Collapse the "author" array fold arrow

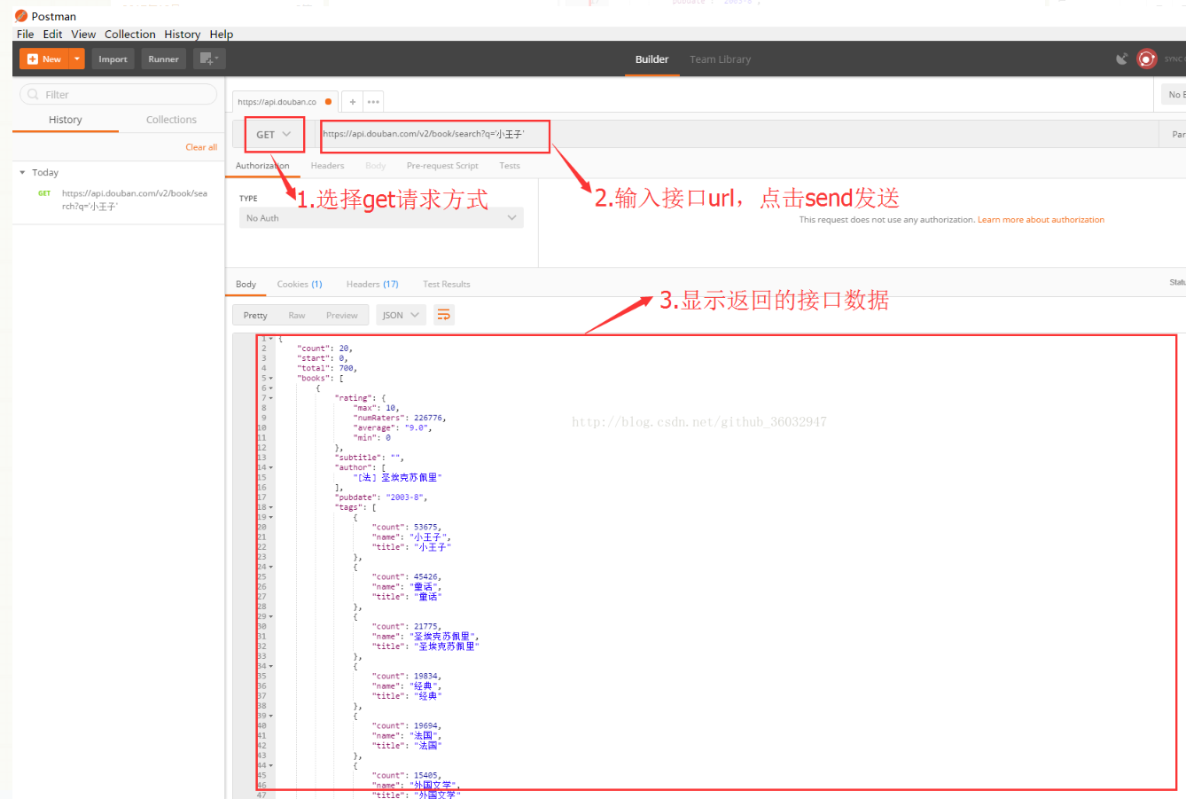point(271,467)
